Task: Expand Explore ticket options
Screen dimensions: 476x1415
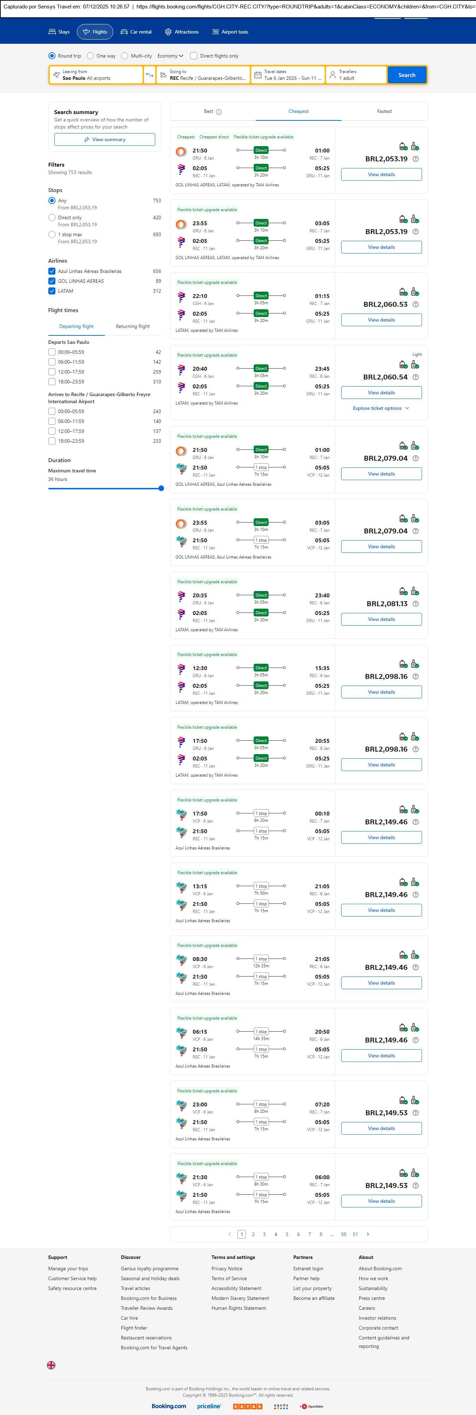Action: [381, 408]
